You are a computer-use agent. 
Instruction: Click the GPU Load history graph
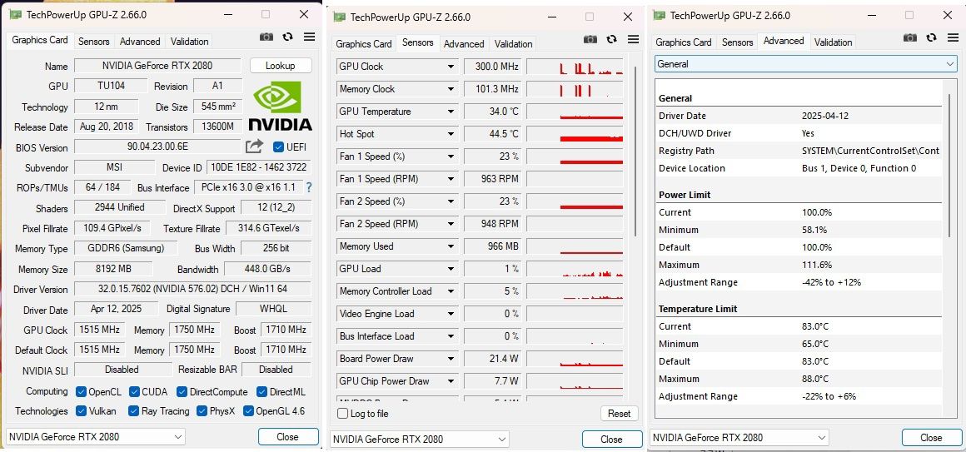click(x=575, y=269)
